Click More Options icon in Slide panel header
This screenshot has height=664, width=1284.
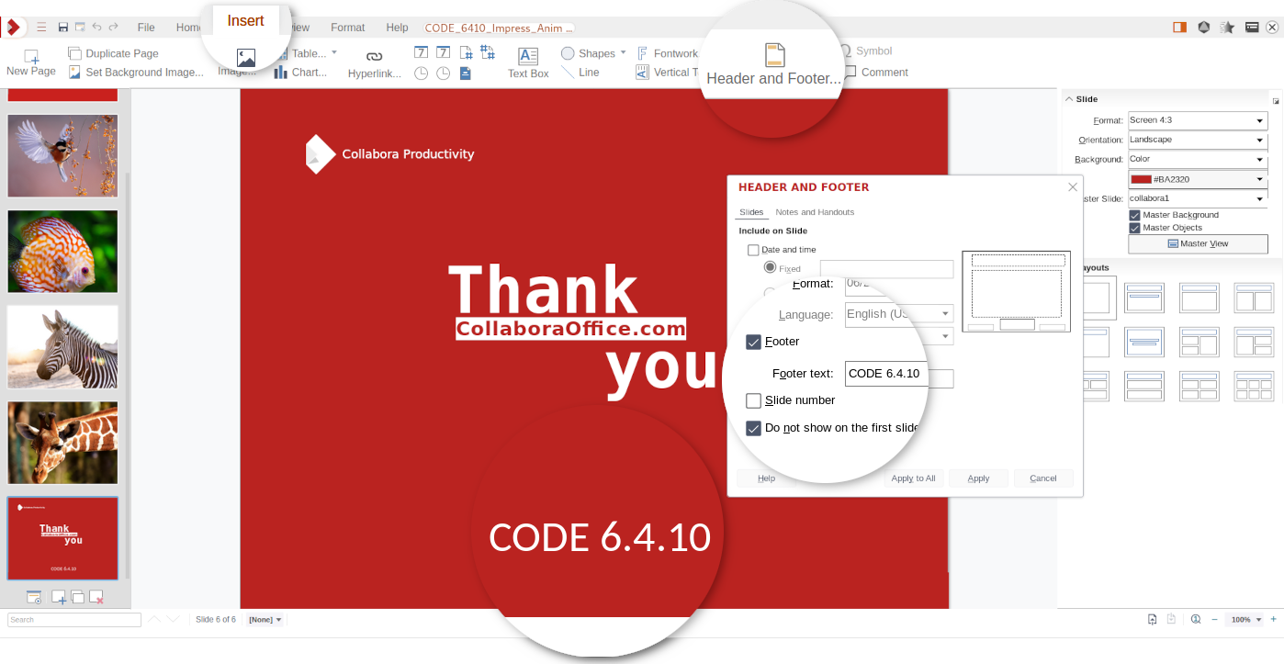[x=1276, y=100]
